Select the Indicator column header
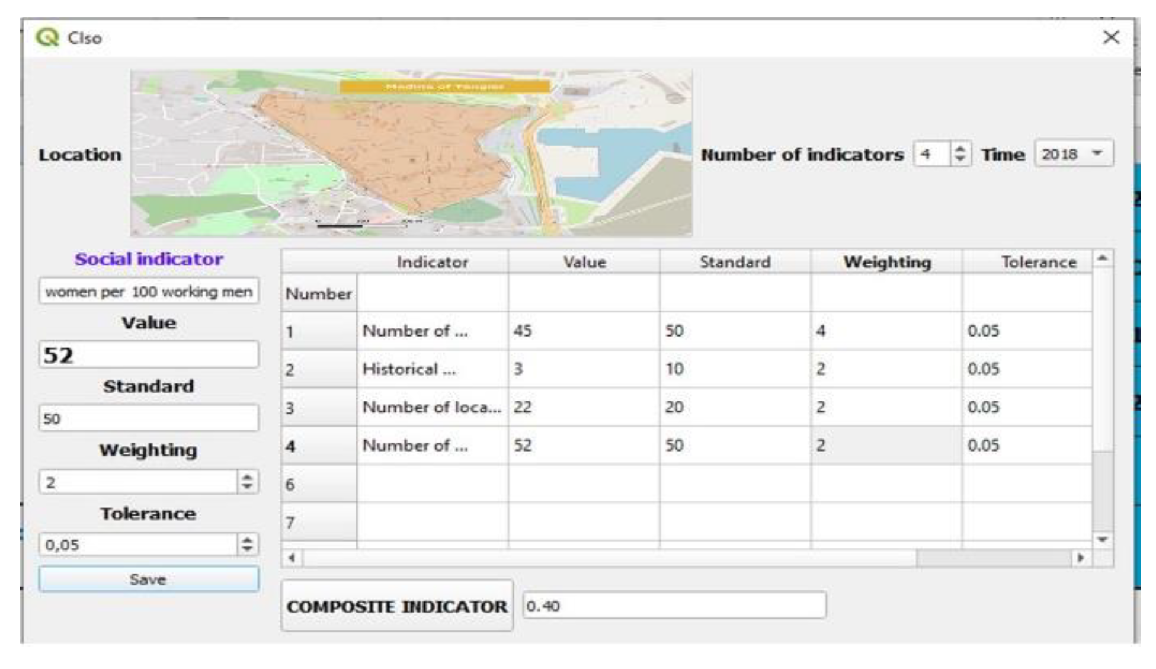The image size is (1156, 669). 432,262
